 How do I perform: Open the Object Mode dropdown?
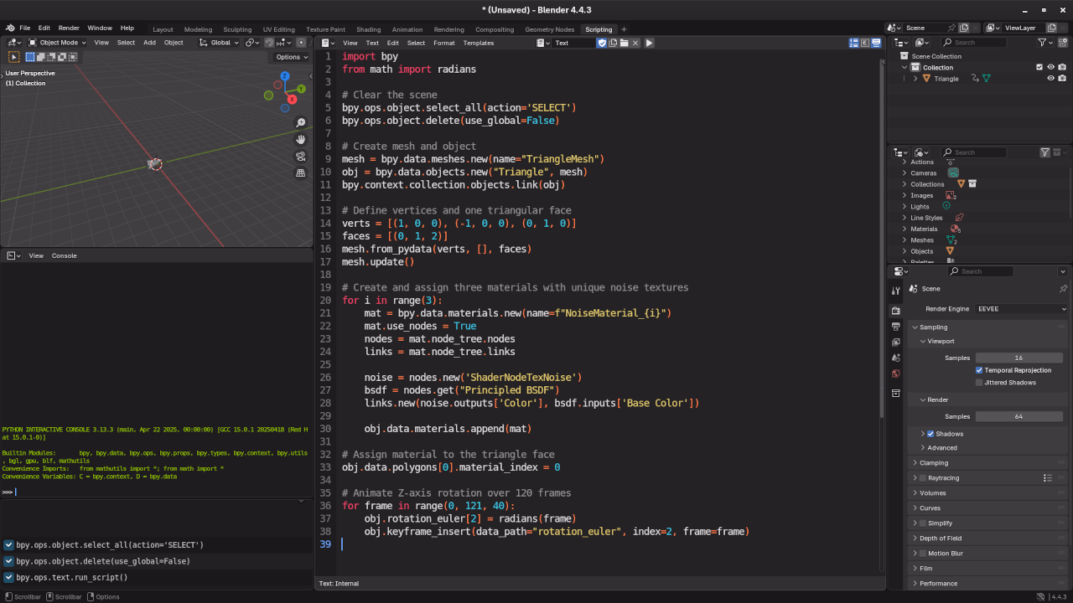[x=58, y=43]
